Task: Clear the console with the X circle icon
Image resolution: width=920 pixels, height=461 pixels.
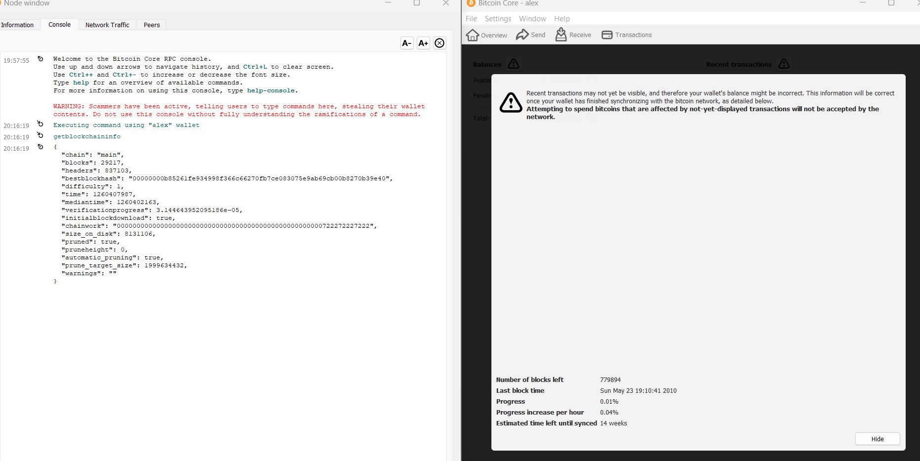Action: click(439, 43)
